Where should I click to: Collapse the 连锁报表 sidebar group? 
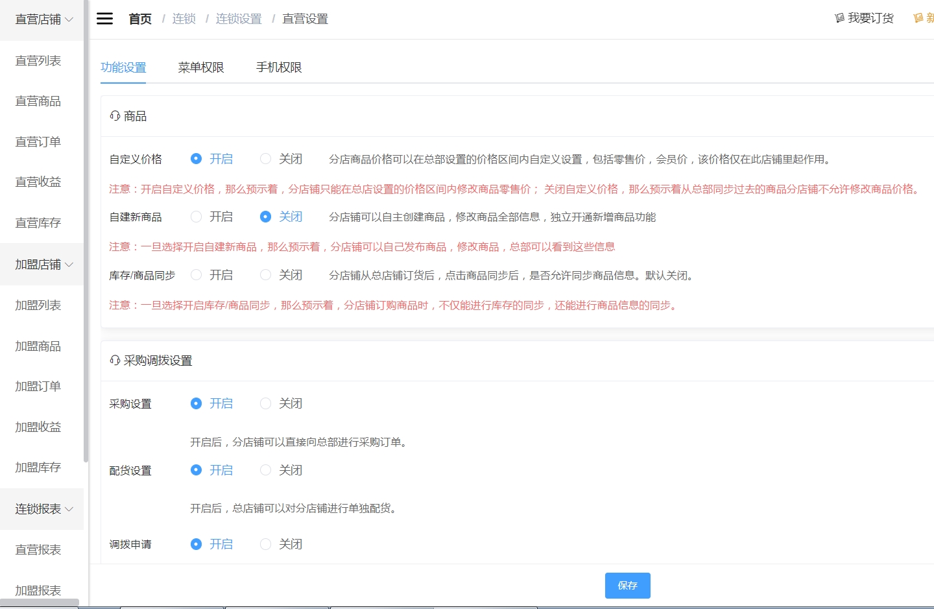(42, 509)
